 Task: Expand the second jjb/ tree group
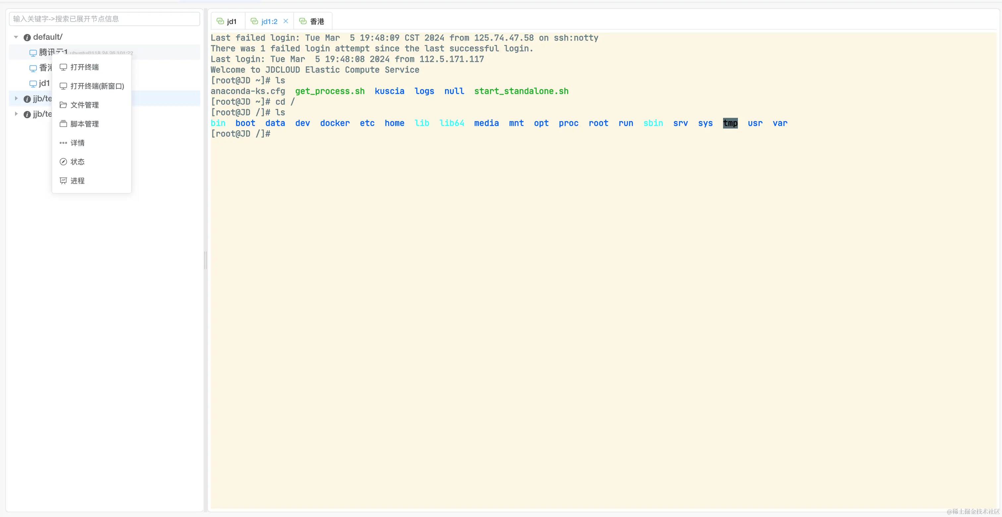[x=16, y=114]
